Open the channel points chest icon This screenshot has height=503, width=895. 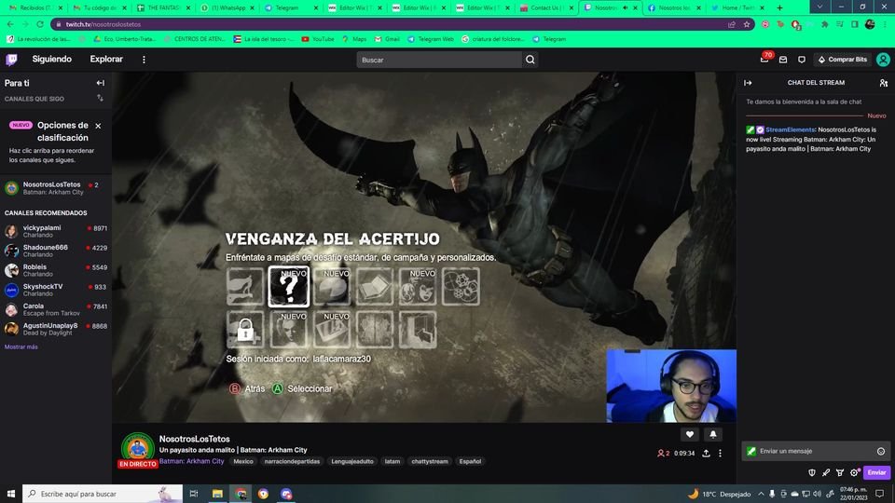[x=840, y=472]
